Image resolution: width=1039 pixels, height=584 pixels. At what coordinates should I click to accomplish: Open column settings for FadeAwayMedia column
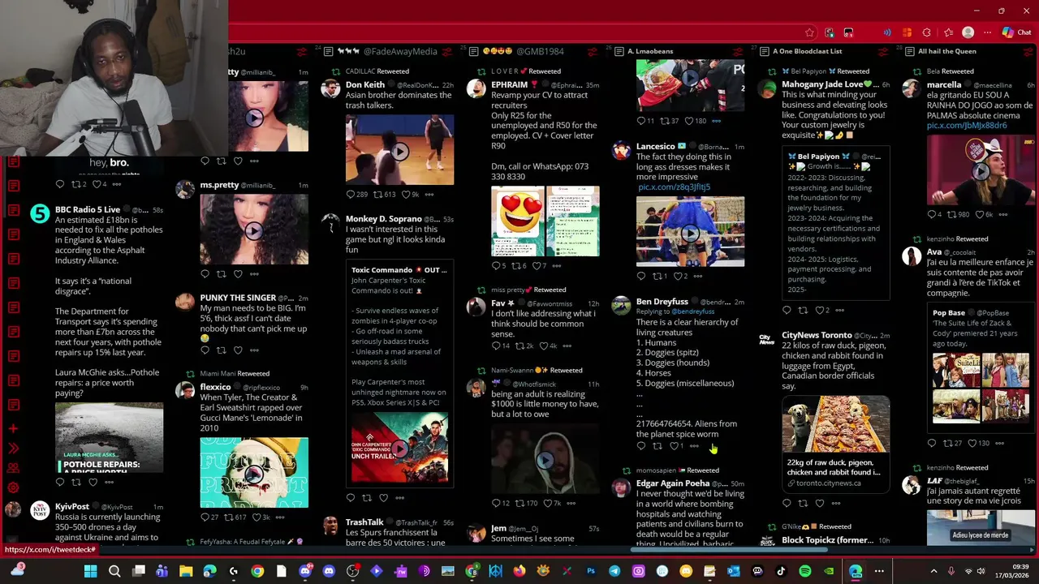(x=446, y=51)
